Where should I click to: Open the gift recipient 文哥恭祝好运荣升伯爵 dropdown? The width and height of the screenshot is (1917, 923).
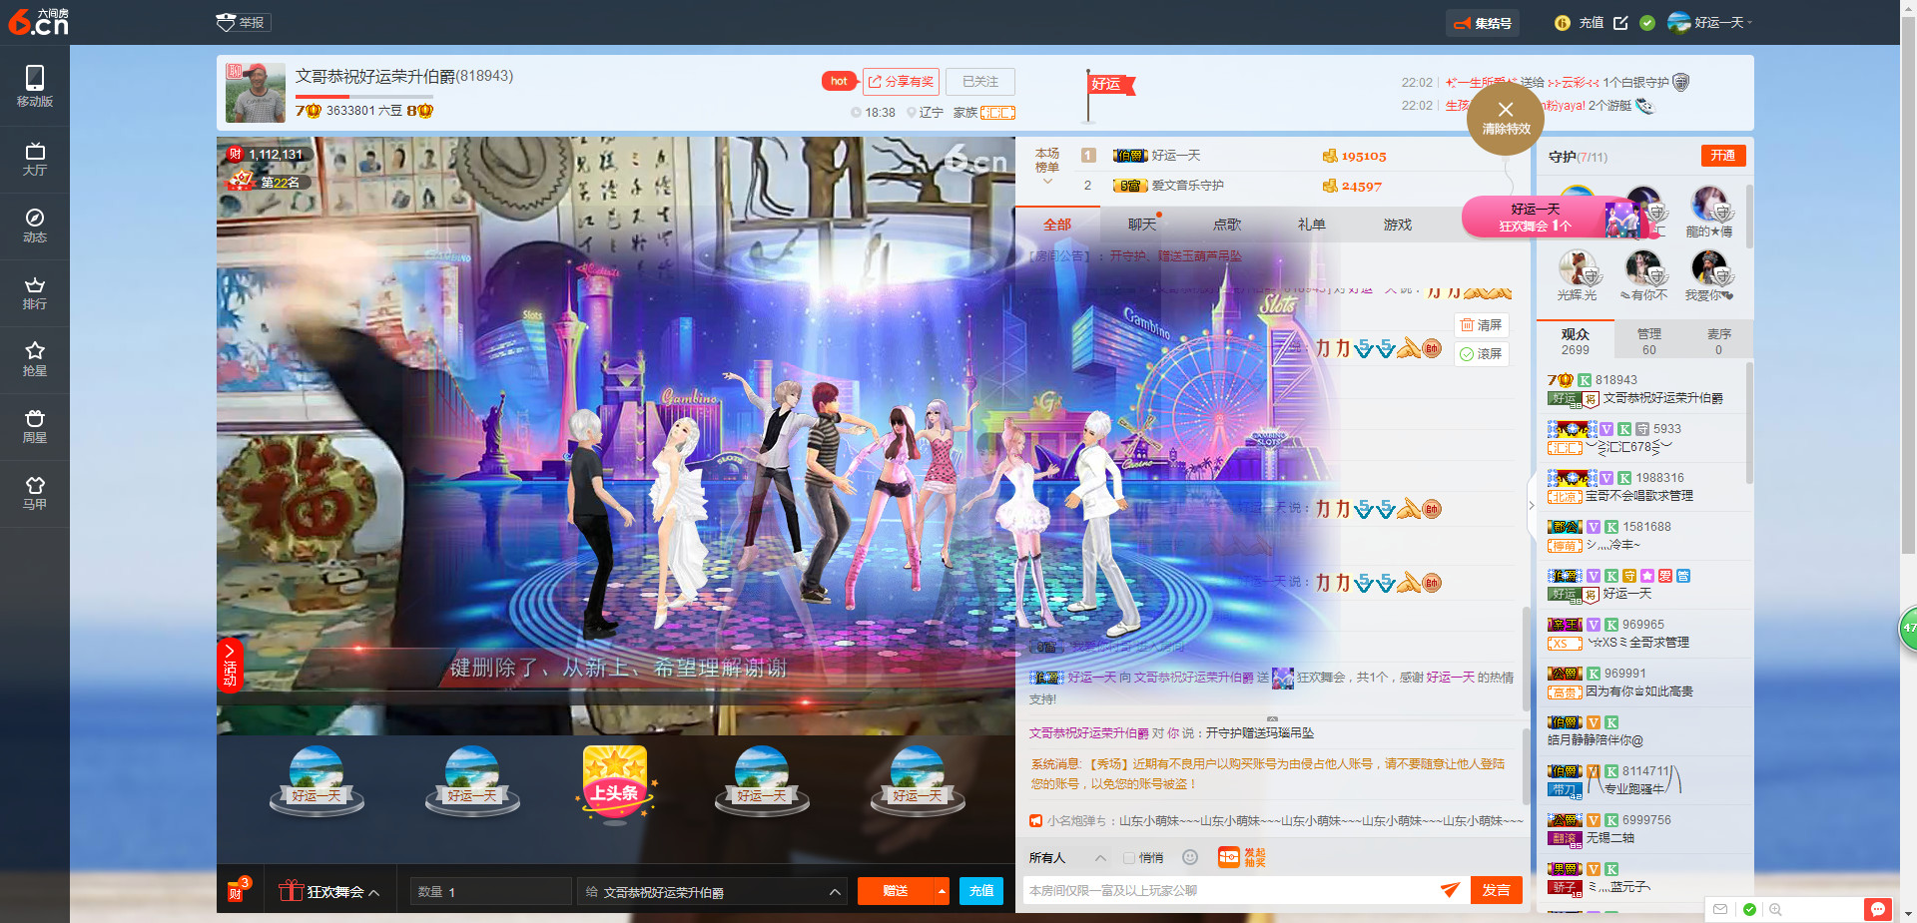[712, 891]
